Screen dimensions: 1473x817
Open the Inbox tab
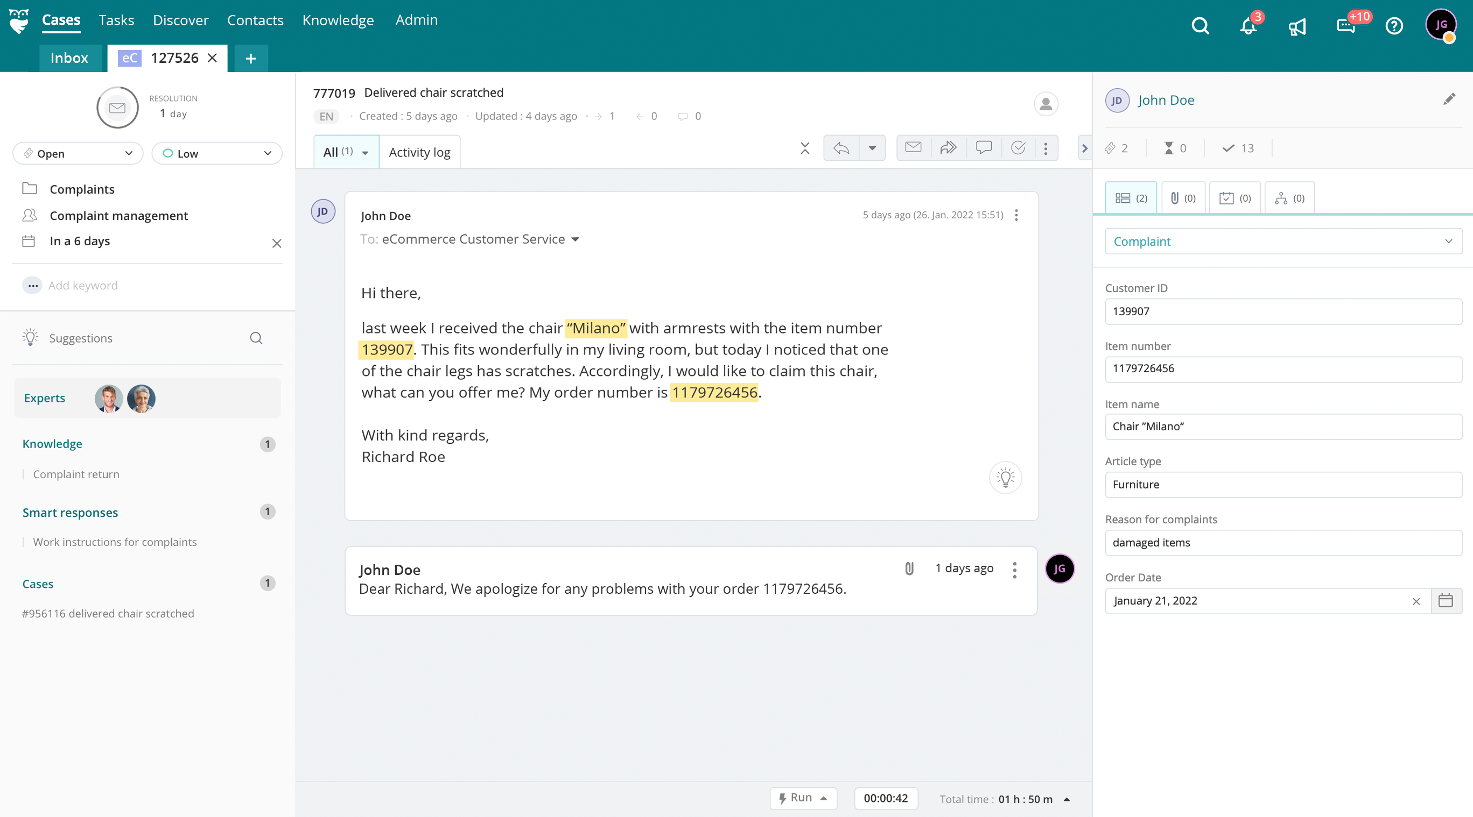[69, 58]
